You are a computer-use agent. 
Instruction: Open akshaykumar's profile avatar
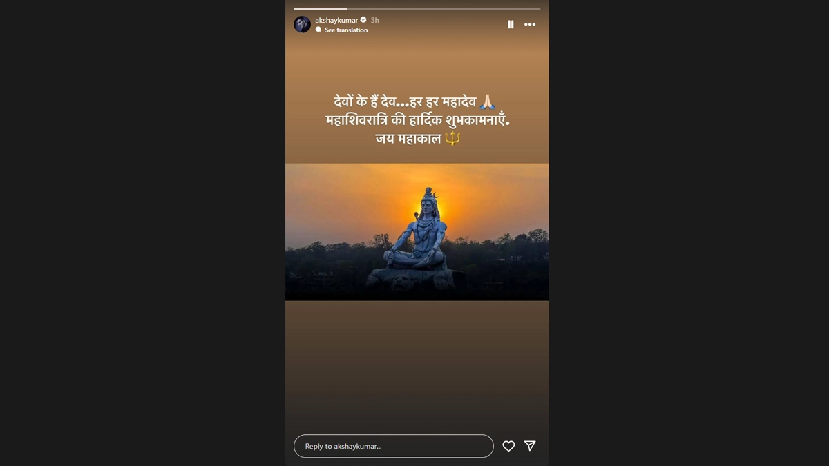coord(302,24)
